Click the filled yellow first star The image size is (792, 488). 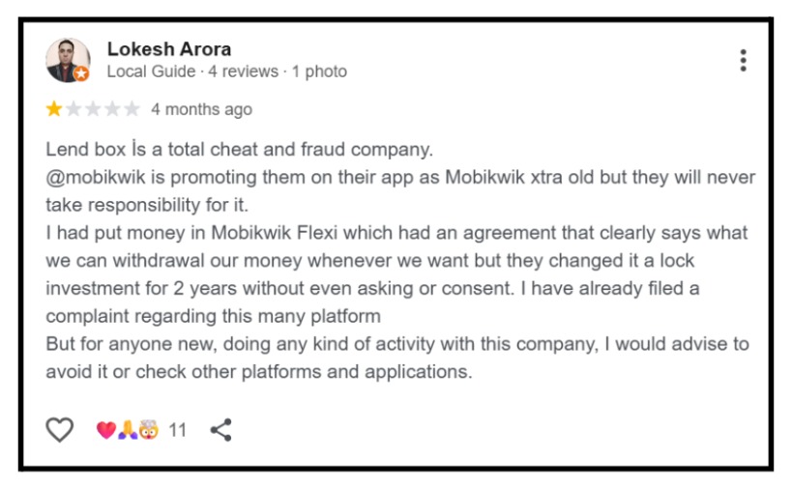(54, 109)
